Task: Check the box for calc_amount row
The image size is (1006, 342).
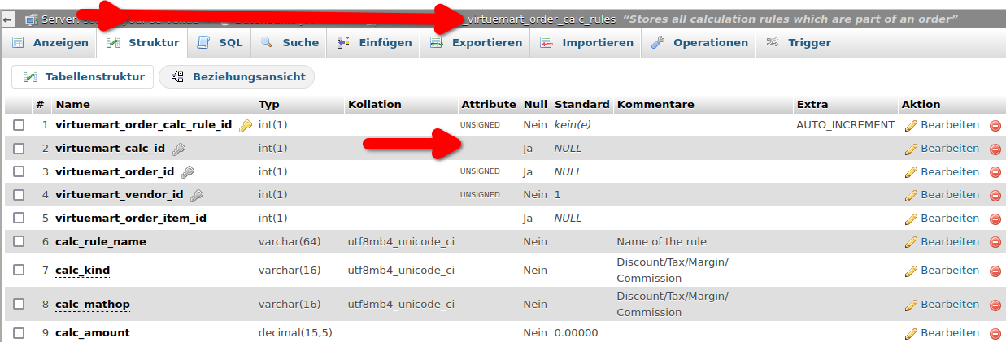Action: [x=19, y=333]
